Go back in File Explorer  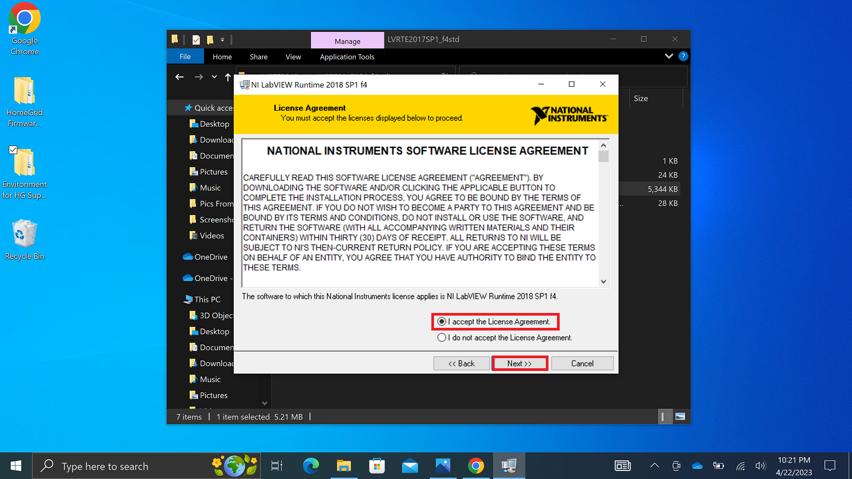click(x=179, y=77)
